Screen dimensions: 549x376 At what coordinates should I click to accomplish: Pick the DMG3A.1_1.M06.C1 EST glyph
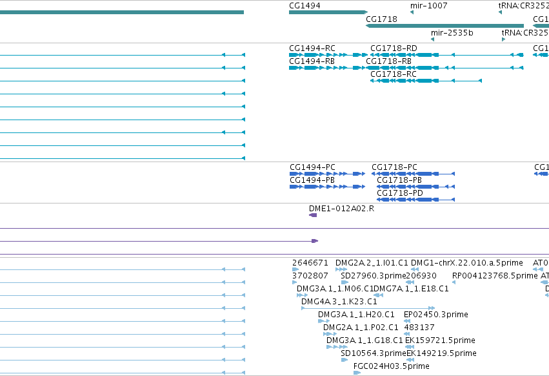click(302, 295)
